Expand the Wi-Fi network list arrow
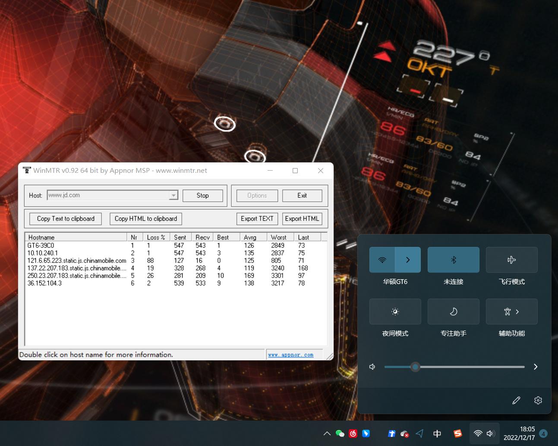Image resolution: width=558 pixels, height=446 pixels. (408, 260)
